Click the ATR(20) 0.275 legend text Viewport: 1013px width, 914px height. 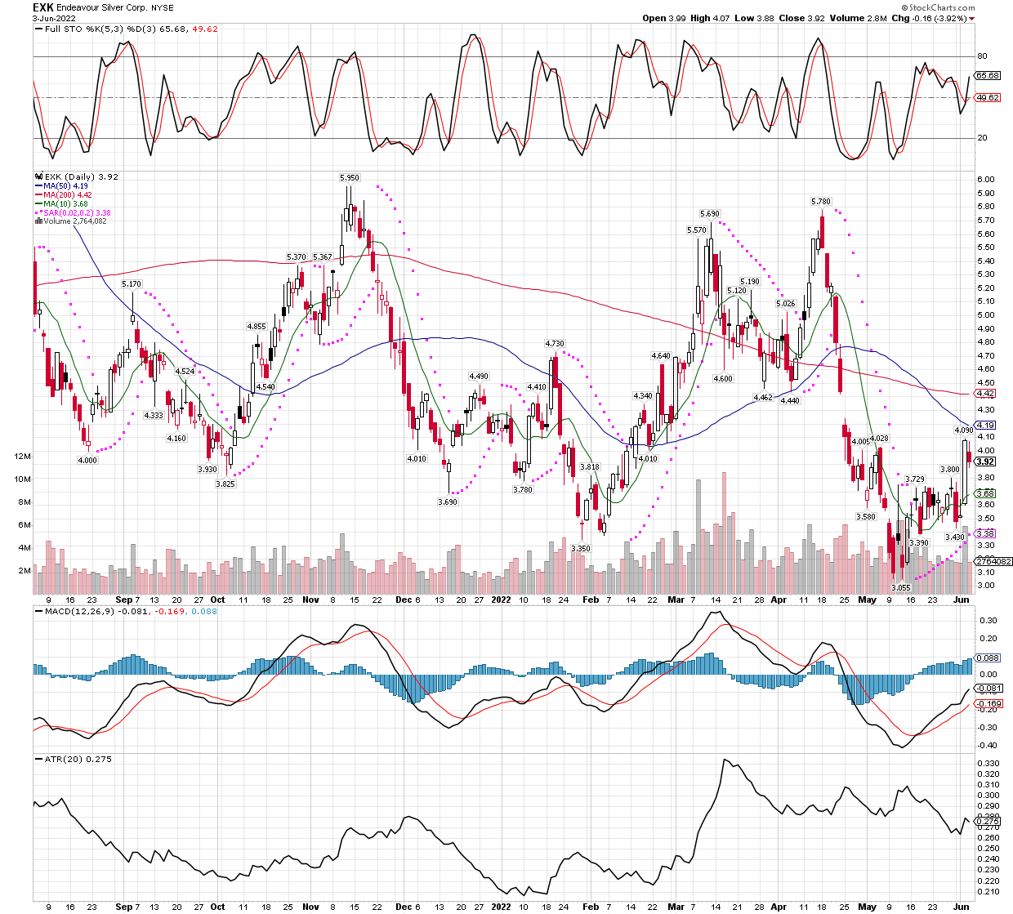point(78,759)
